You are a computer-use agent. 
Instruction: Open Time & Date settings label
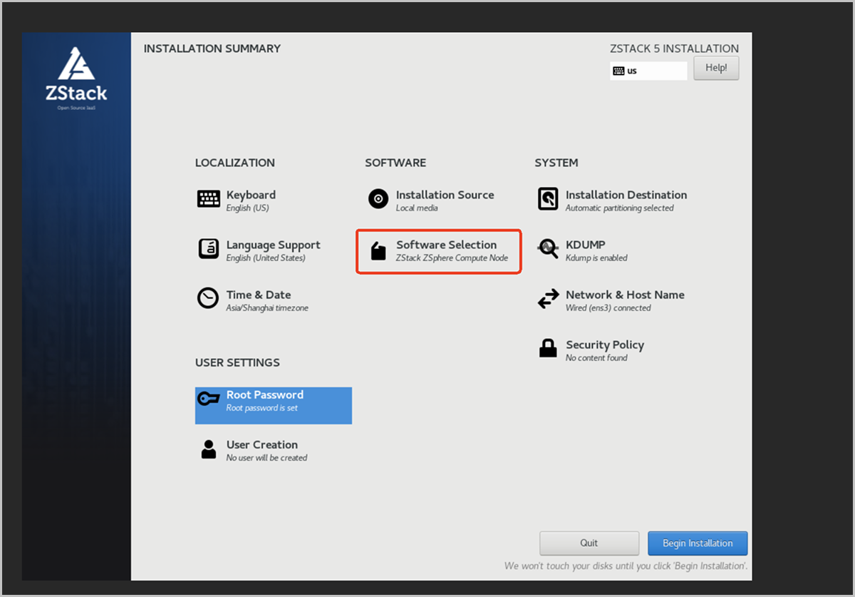pos(259,295)
